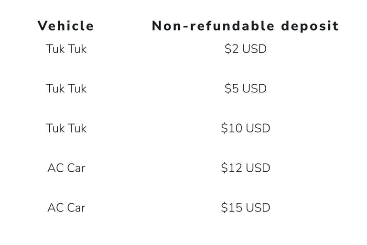Click USD next to the $5 amount

point(255,89)
